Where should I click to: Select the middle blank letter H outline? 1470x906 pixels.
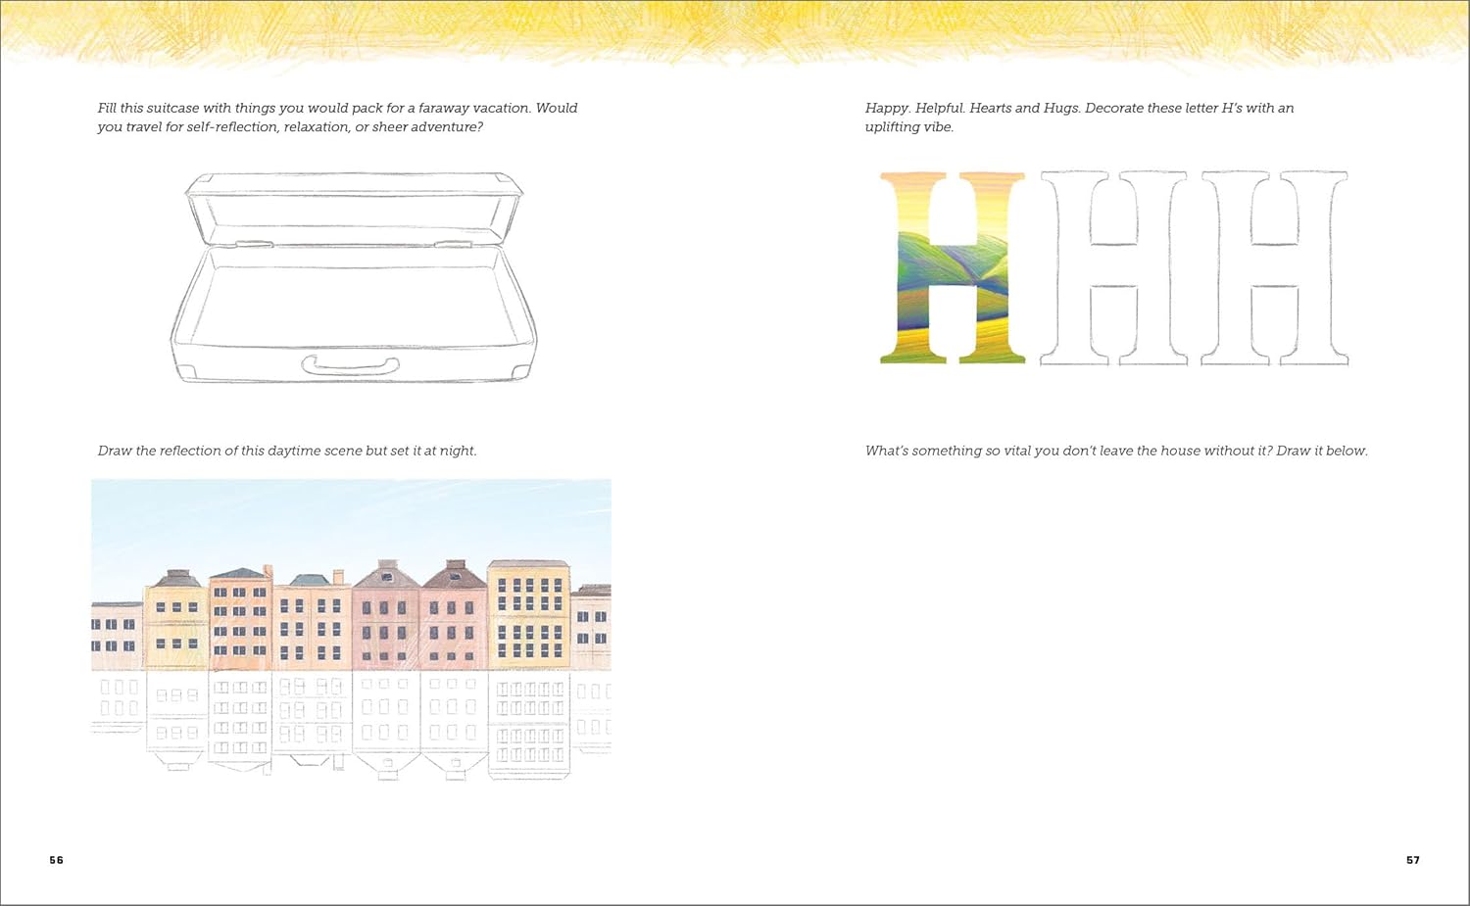click(x=1113, y=267)
